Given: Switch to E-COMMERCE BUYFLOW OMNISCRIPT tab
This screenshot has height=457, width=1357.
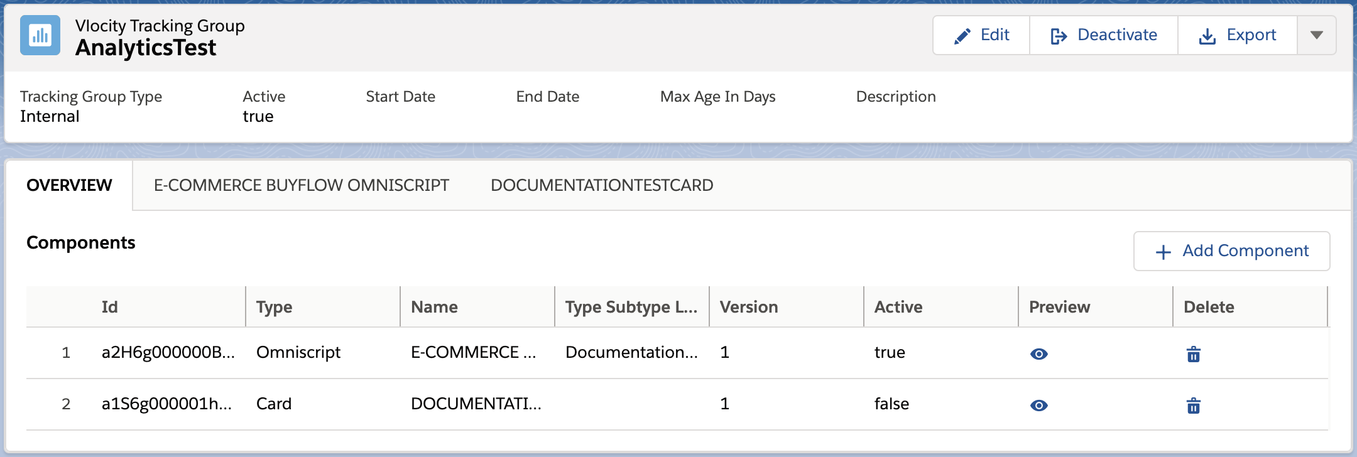Looking at the screenshot, I should point(302,185).
